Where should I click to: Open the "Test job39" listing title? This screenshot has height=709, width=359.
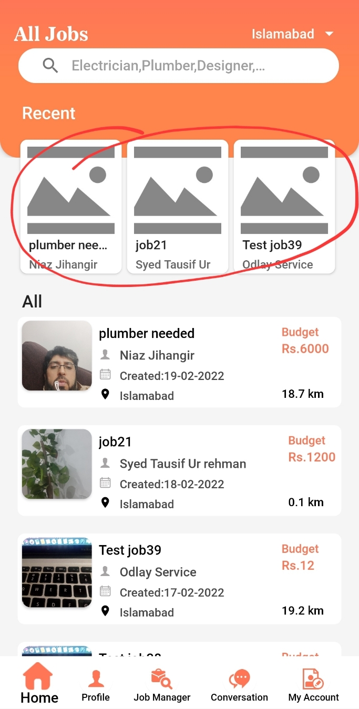click(130, 550)
